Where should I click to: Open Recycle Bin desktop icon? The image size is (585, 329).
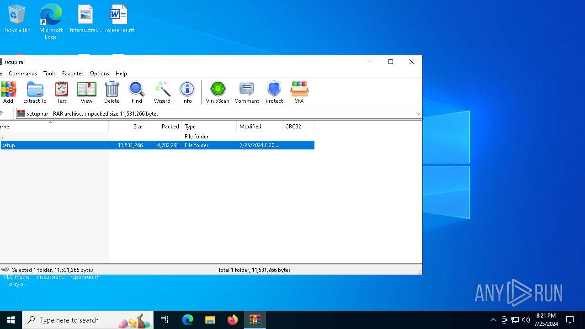click(x=16, y=19)
